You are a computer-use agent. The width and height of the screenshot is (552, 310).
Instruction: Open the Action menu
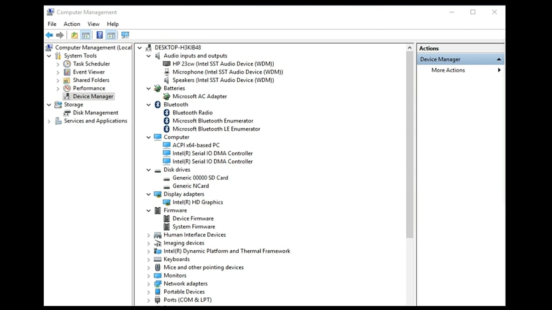pyautogui.click(x=72, y=24)
